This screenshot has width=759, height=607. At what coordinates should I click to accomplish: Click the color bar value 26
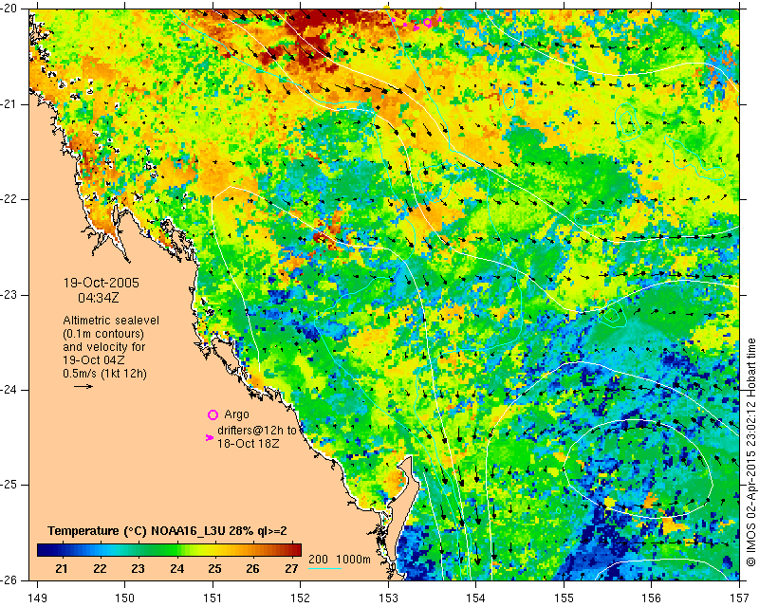(x=252, y=568)
